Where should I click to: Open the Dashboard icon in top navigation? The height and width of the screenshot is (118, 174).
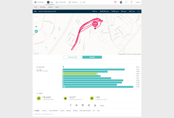click(35, 2)
